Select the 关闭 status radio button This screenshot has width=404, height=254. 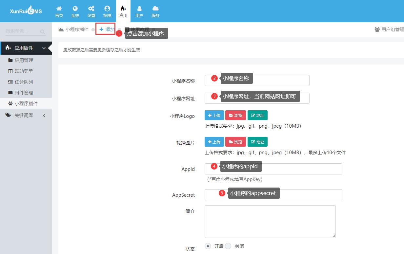[228, 246]
